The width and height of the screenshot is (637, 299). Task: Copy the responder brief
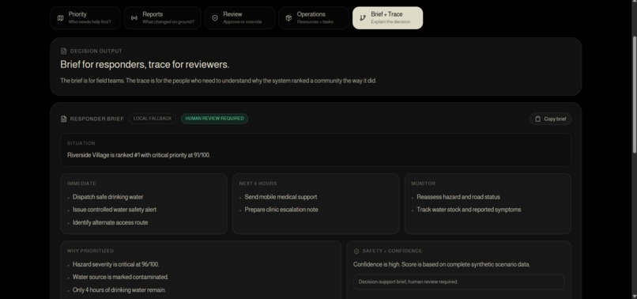point(551,119)
